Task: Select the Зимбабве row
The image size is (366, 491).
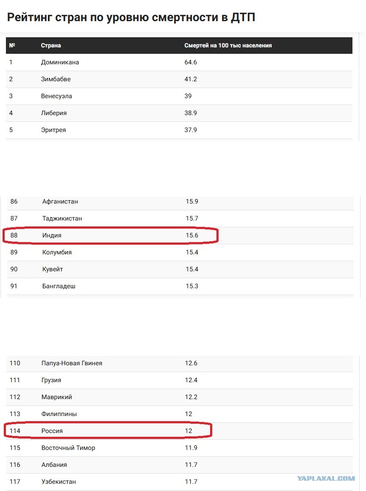Action: pyautogui.click(x=179, y=79)
